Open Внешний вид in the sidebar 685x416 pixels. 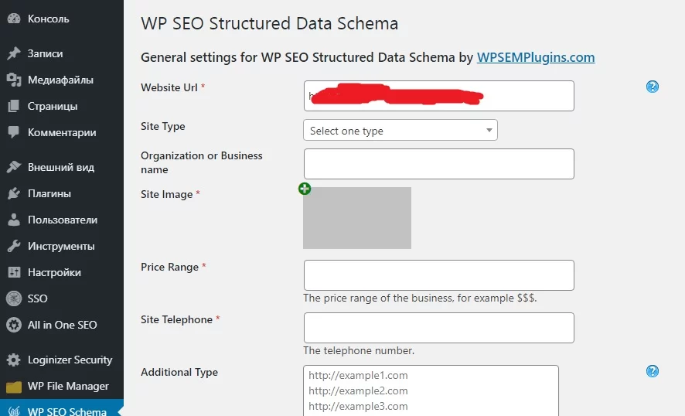point(61,167)
